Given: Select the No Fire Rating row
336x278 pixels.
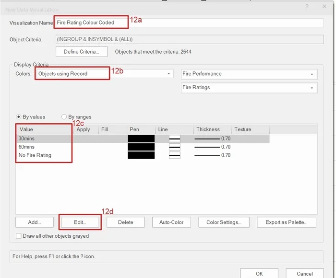Looking at the screenshot, I should 35,155.
